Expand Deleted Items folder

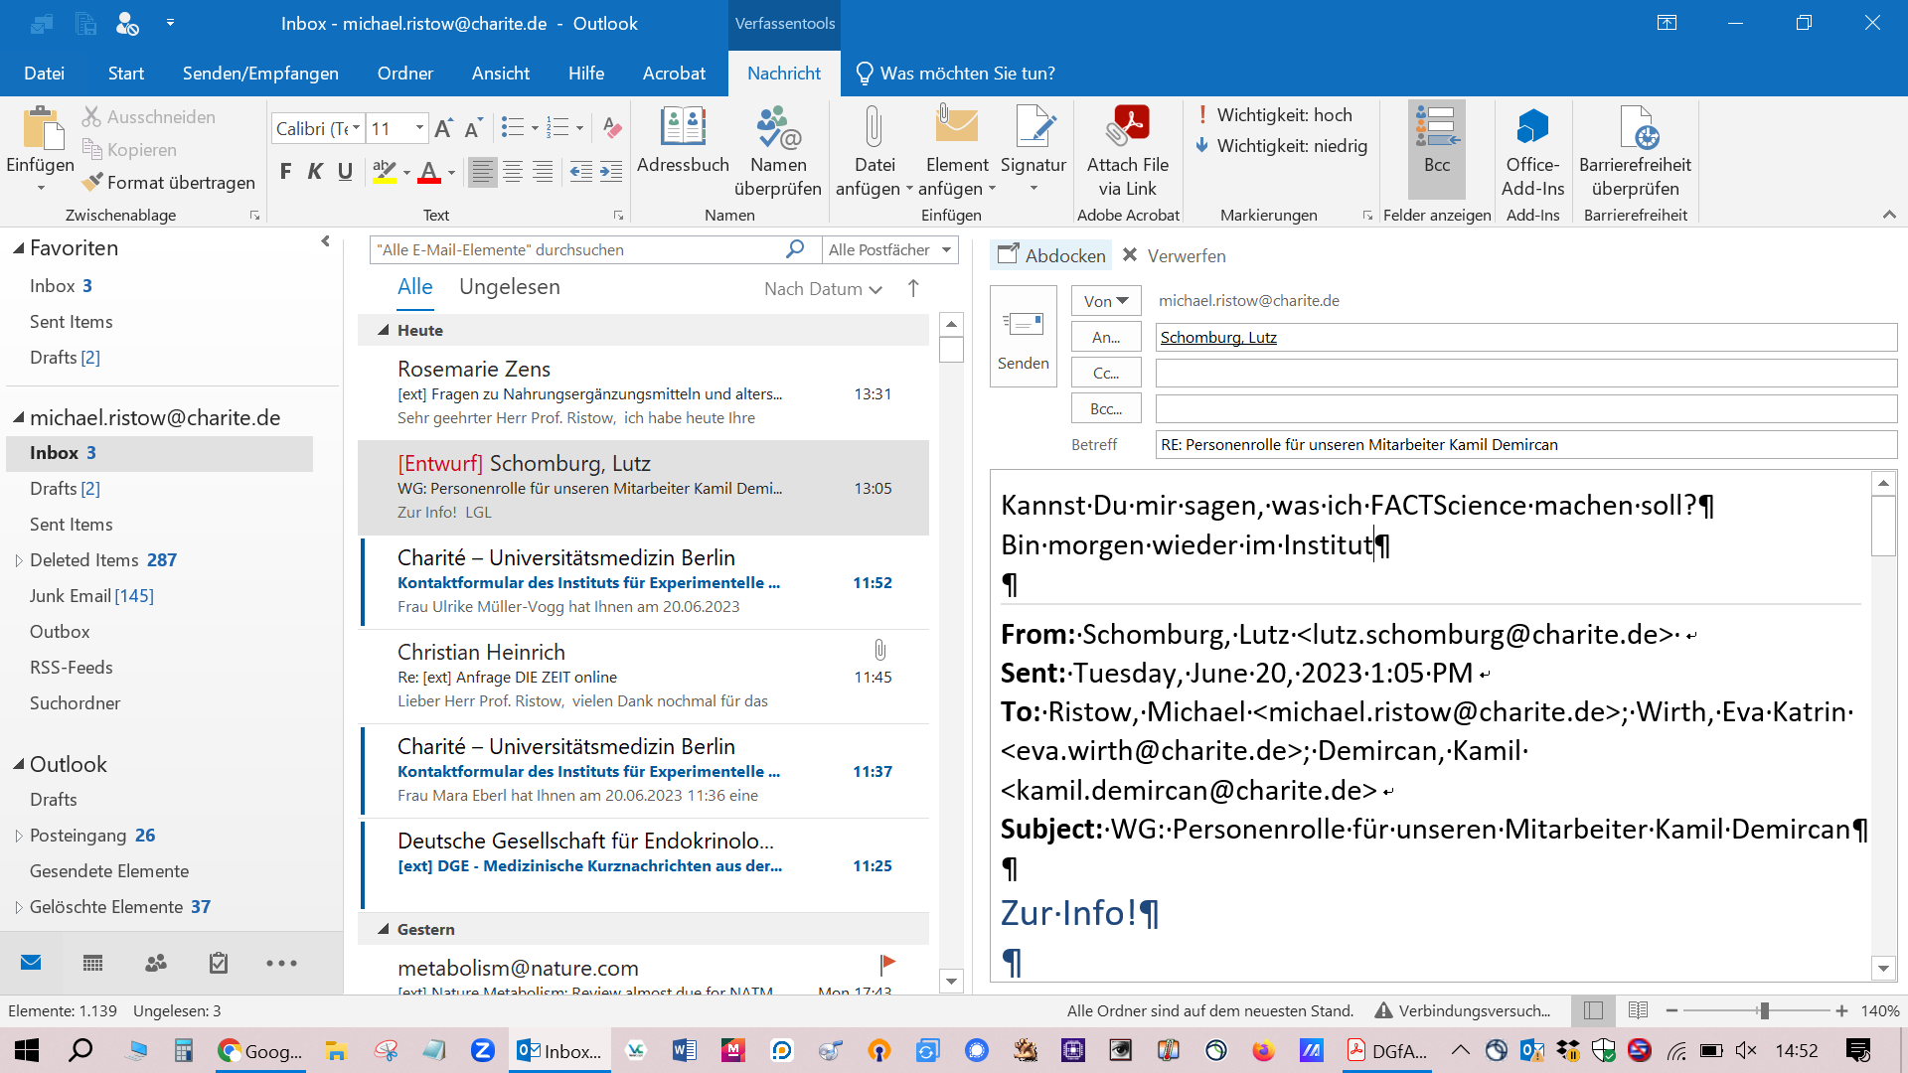(19, 560)
